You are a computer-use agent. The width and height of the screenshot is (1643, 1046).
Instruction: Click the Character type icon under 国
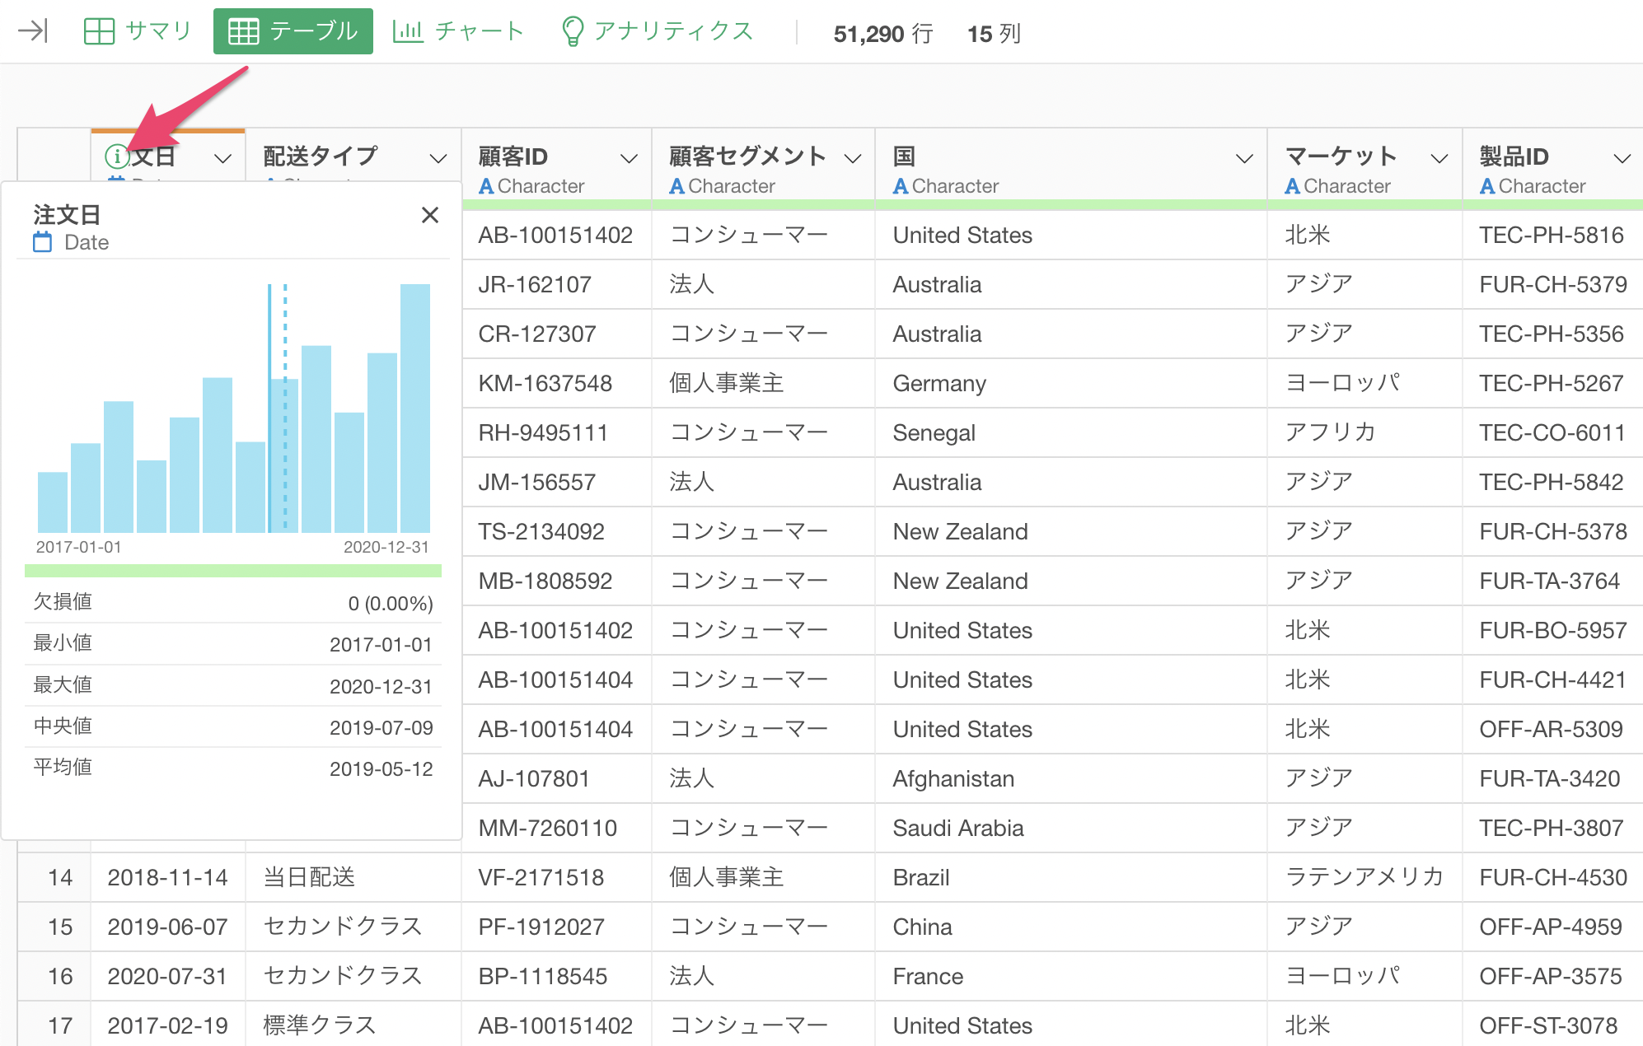click(x=901, y=187)
